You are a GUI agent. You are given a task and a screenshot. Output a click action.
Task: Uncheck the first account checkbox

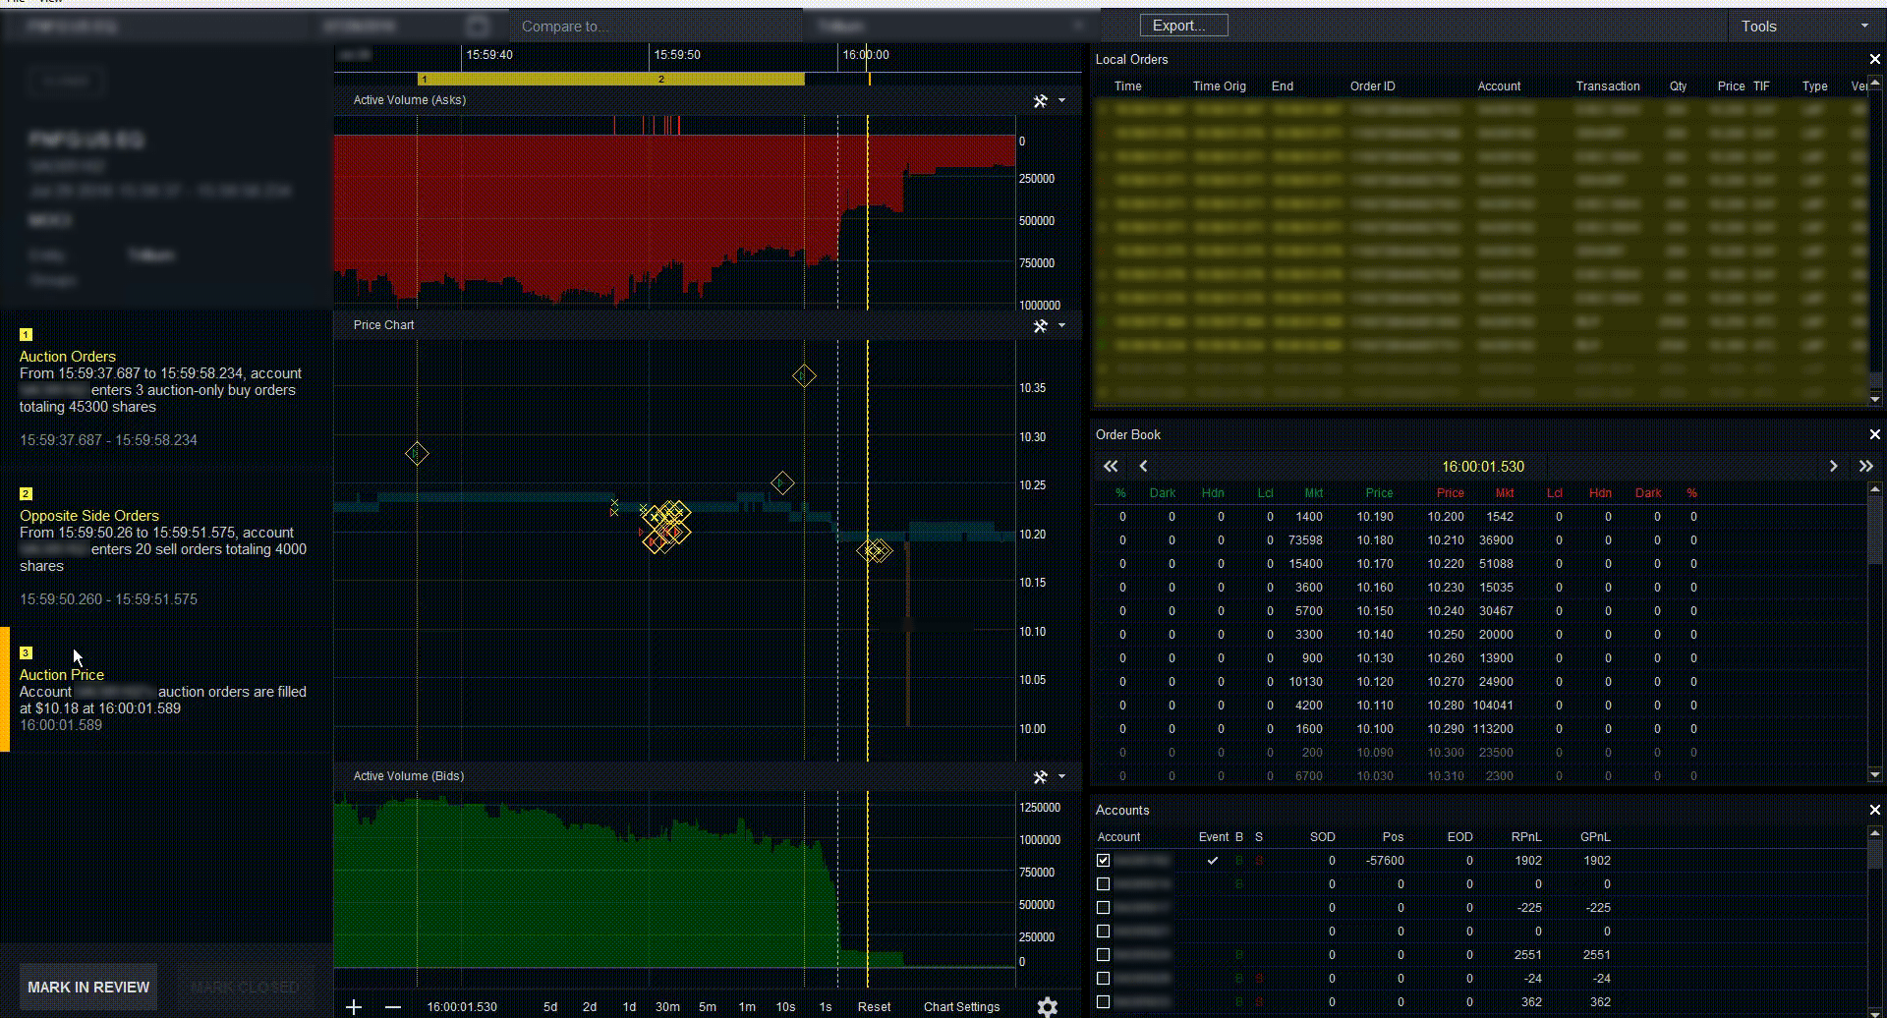1103,861
